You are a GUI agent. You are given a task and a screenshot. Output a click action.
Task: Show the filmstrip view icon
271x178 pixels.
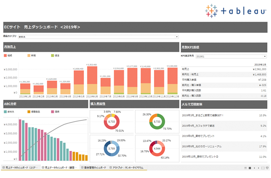(x=249, y=168)
